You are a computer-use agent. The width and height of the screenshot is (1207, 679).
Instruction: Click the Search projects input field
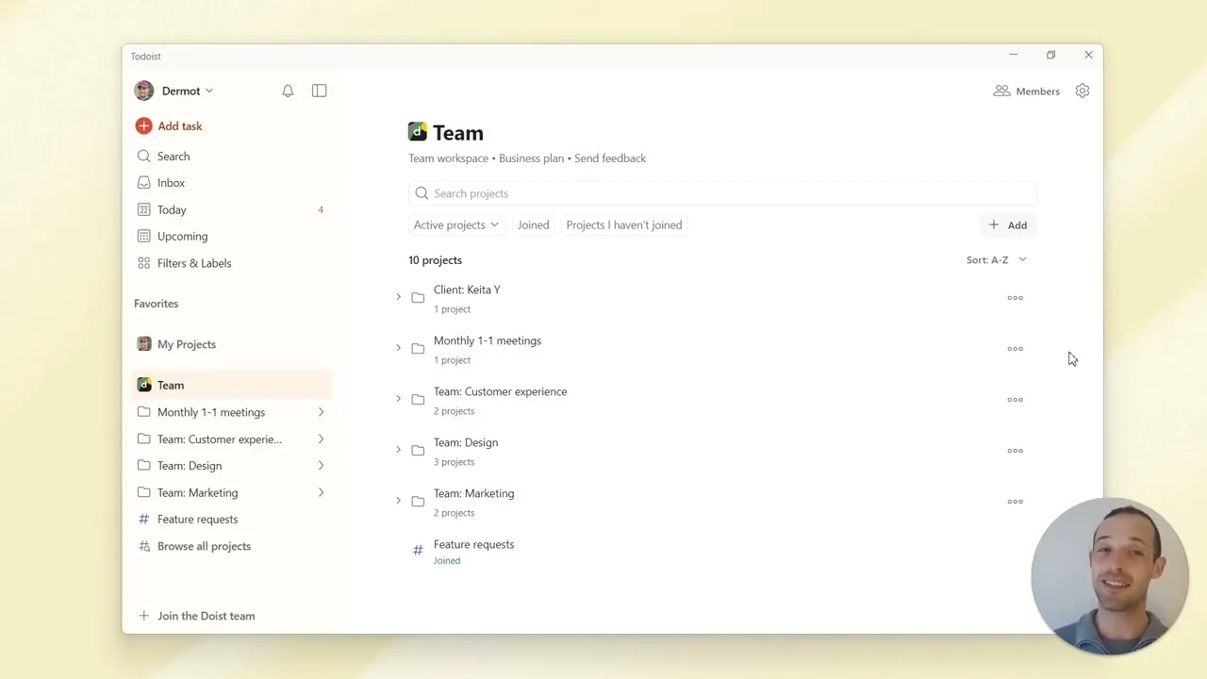722,193
